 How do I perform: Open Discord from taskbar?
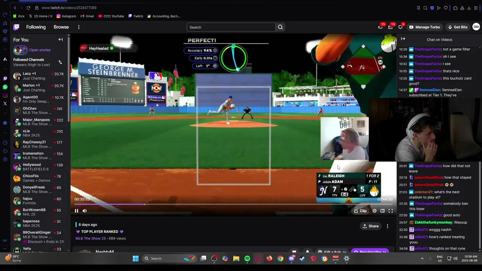291,259
